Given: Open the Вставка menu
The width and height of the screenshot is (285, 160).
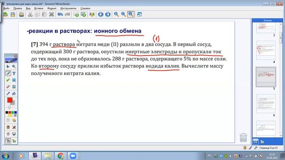Looking at the screenshot, I should click(x=39, y=8).
